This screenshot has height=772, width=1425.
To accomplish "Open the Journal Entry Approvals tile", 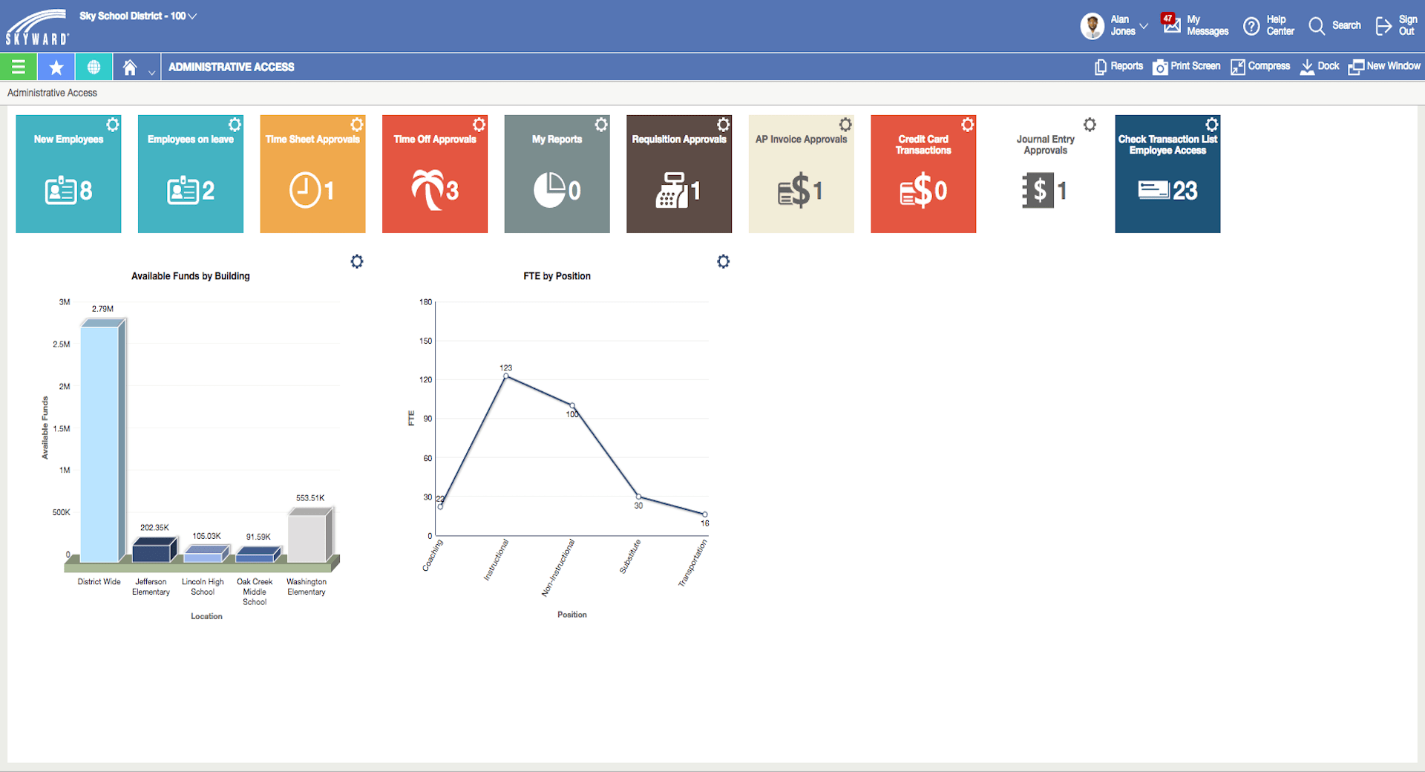I will pos(1045,174).
